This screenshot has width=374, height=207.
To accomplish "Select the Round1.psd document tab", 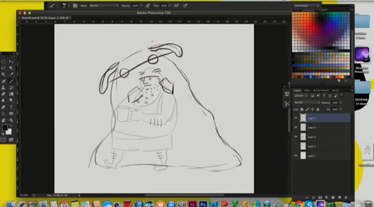I will [45, 18].
